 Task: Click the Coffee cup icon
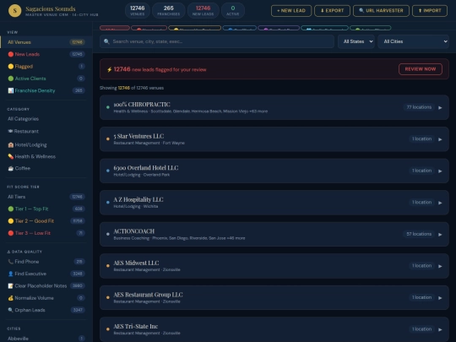[x=11, y=168]
